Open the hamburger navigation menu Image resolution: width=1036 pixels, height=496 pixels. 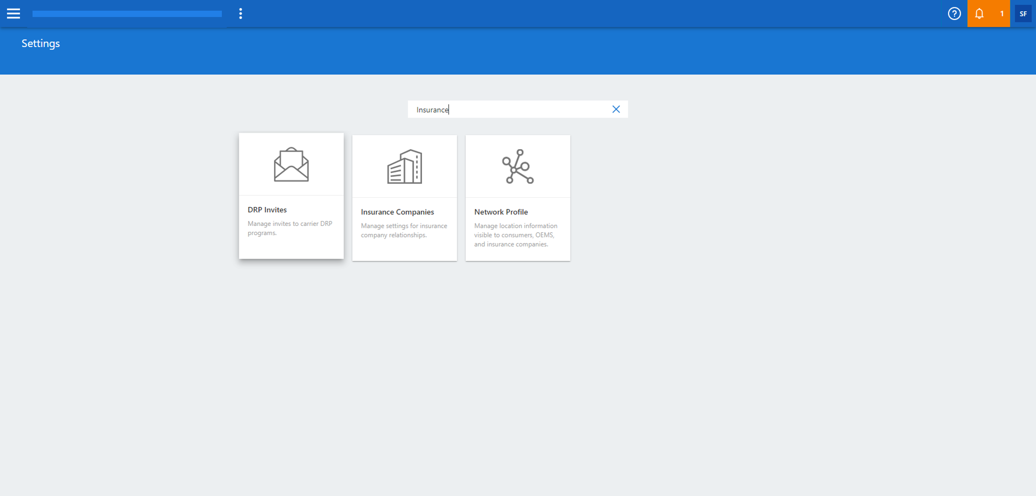[14, 14]
